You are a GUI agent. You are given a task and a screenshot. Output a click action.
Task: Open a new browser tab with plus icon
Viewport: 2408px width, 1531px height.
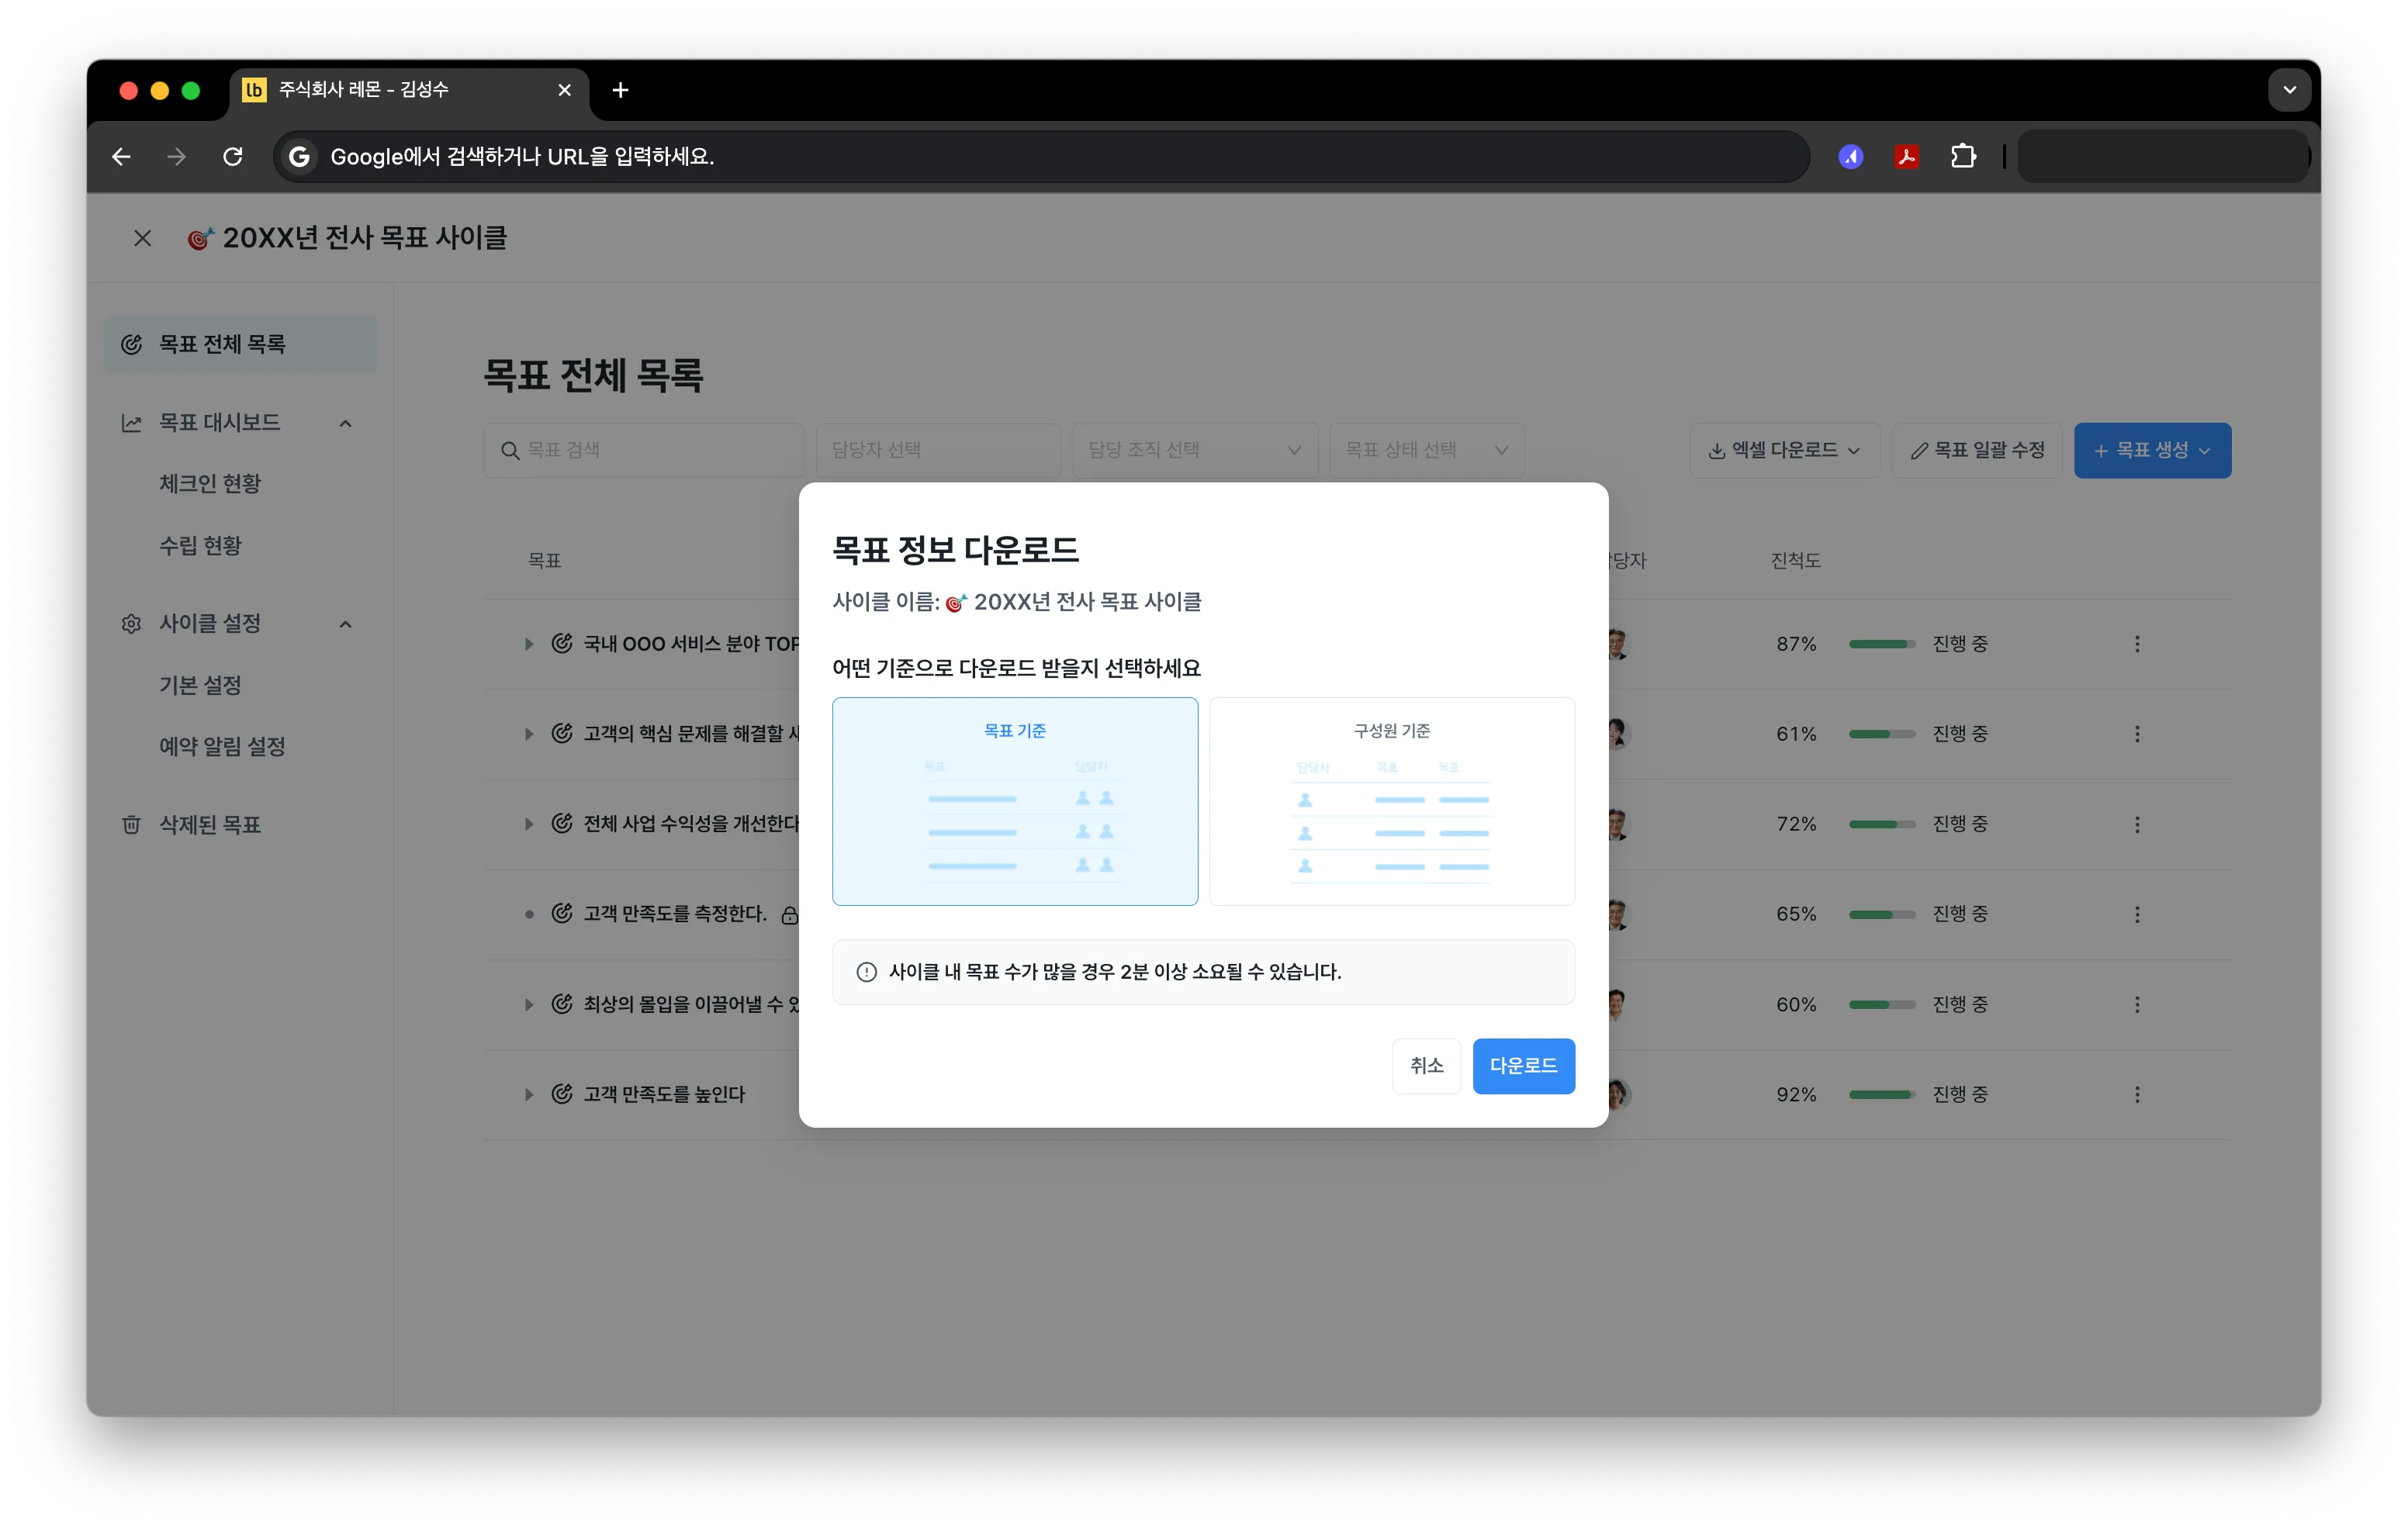(x=620, y=90)
